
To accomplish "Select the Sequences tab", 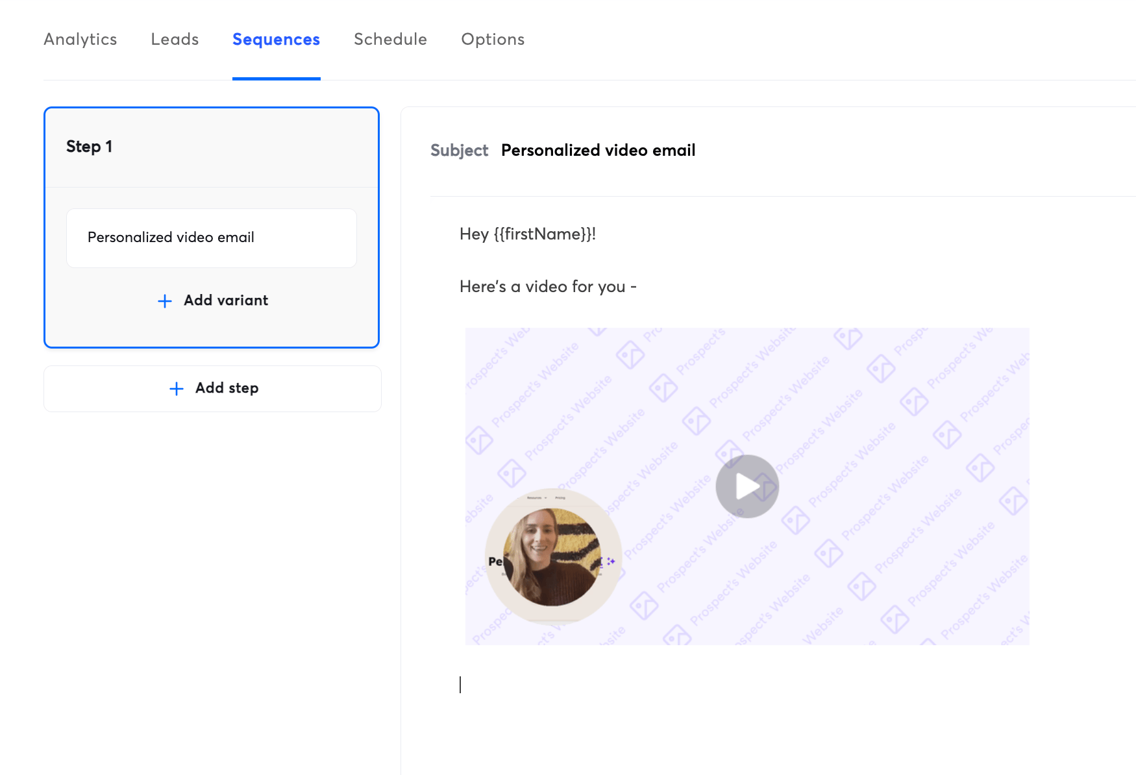I will (276, 40).
